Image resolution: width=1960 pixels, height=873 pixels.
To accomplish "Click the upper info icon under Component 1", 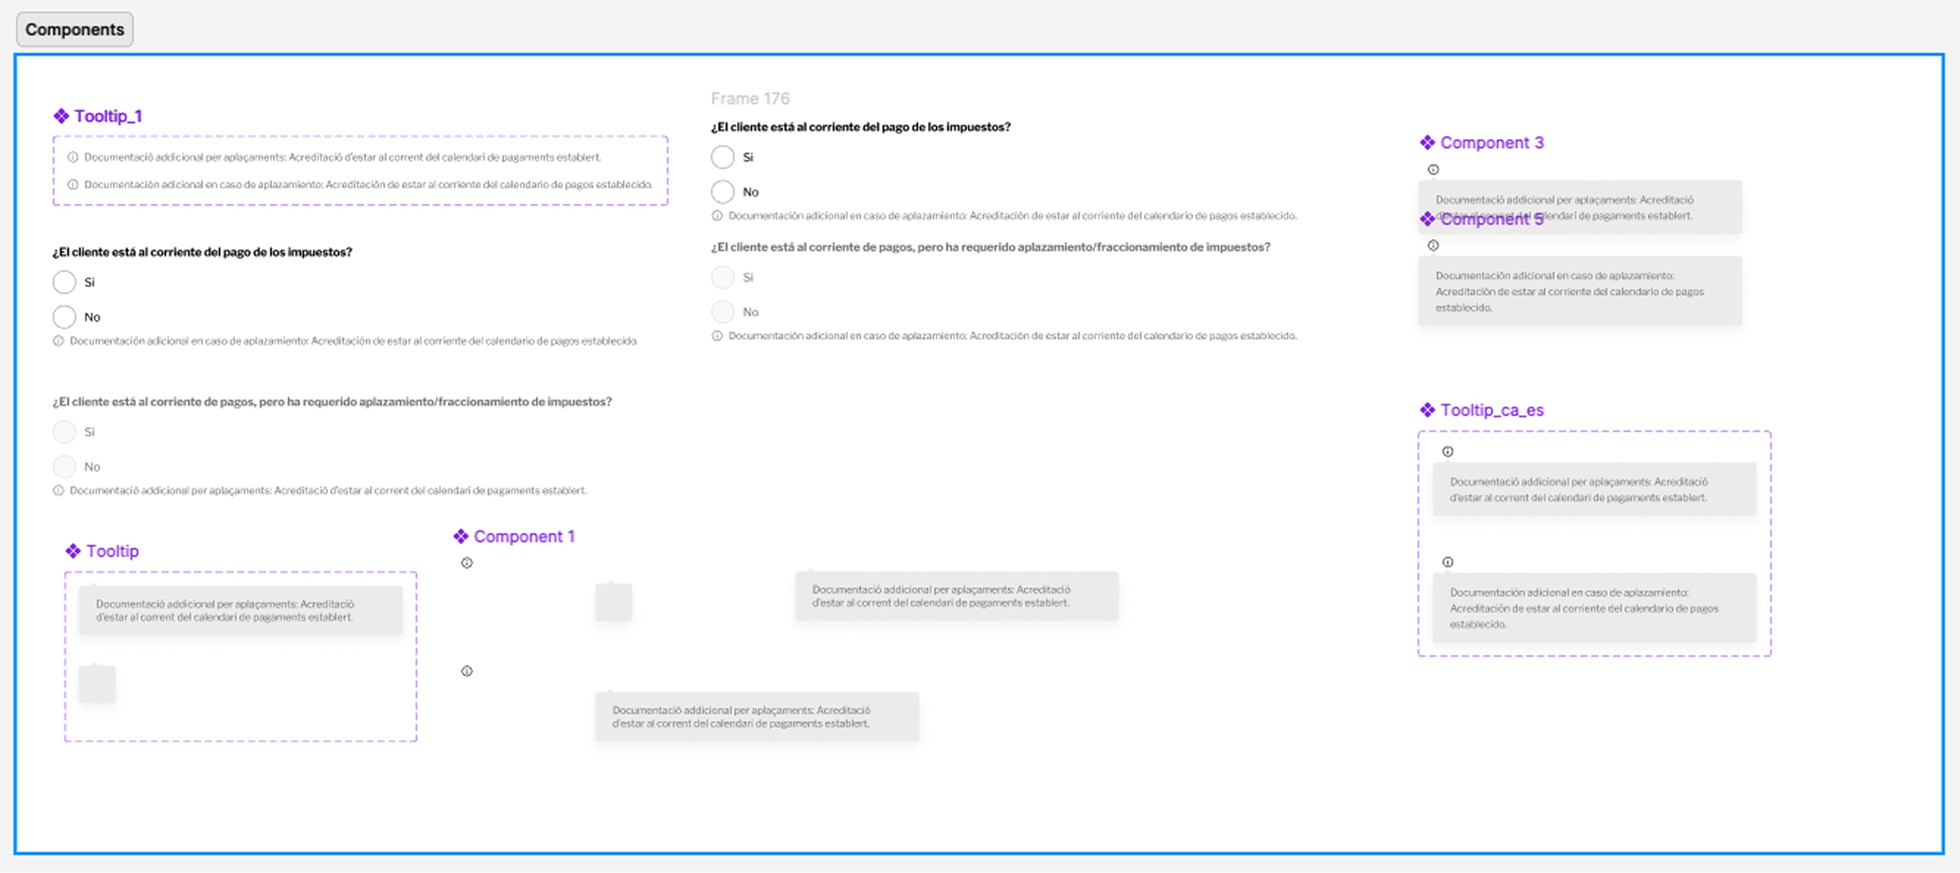I will 467,563.
